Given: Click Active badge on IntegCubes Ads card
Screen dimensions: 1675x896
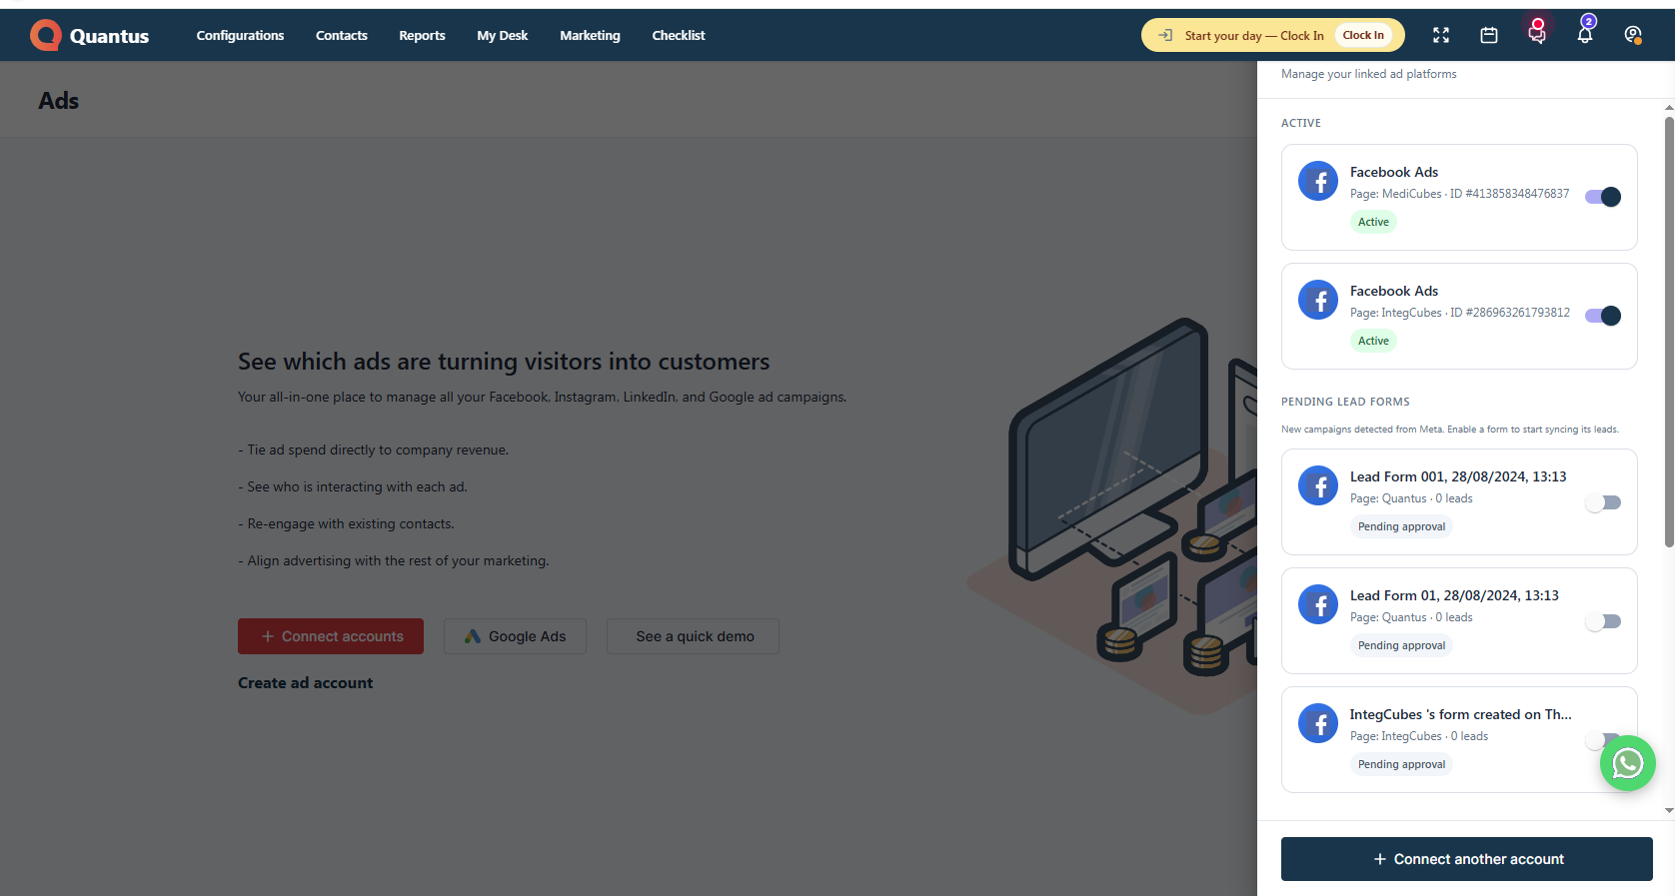Looking at the screenshot, I should point(1373,341).
